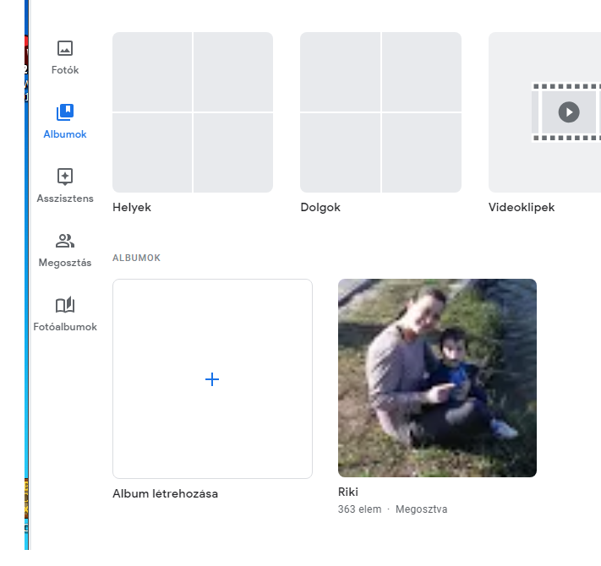Click the Dolgok title link

pos(320,207)
